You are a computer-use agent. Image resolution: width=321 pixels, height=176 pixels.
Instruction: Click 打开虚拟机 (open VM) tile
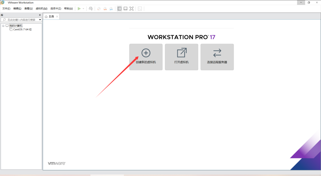182,57
